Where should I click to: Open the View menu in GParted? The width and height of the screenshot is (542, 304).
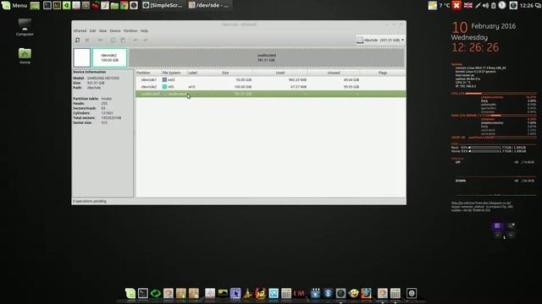[102, 30]
